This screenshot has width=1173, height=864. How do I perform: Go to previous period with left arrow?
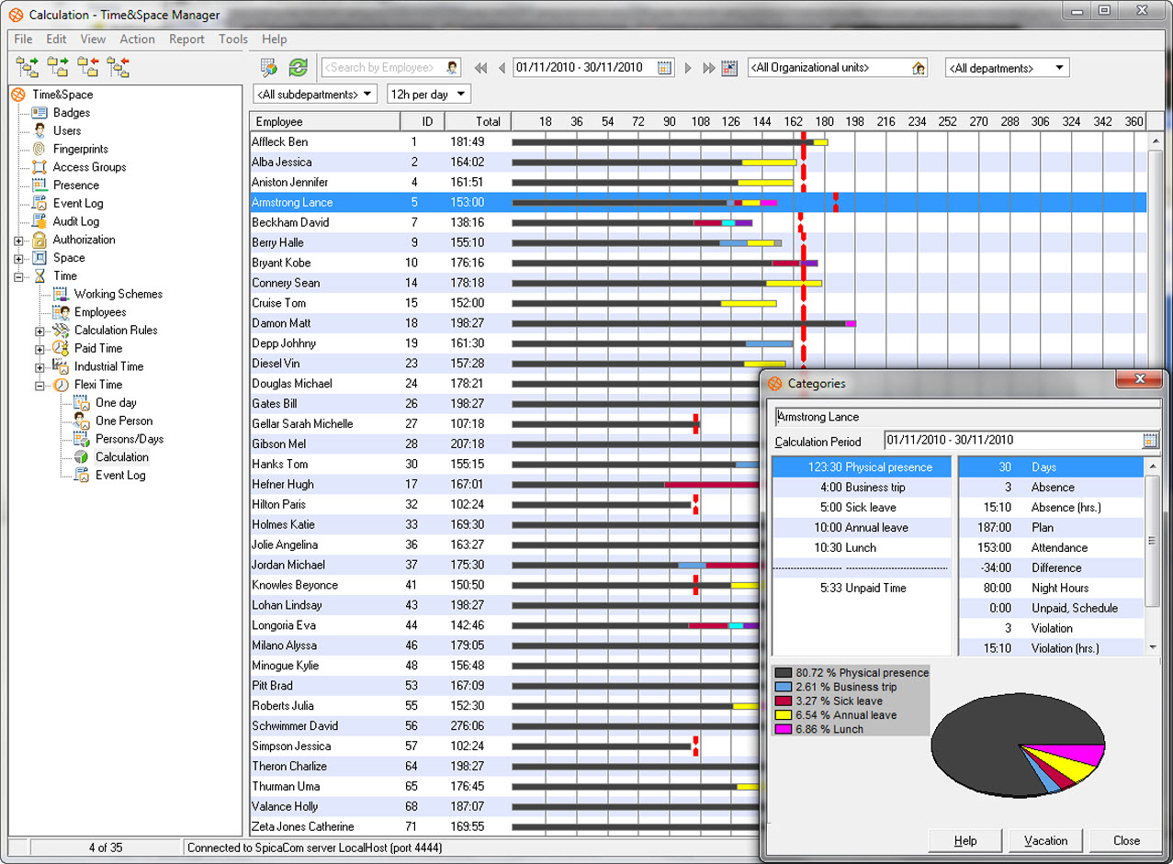pos(502,68)
